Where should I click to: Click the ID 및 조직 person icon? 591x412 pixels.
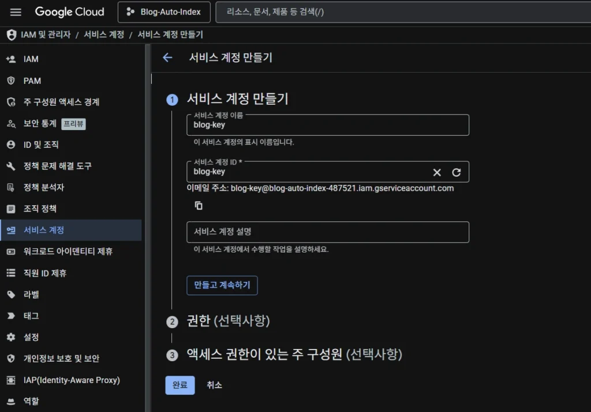(11, 145)
